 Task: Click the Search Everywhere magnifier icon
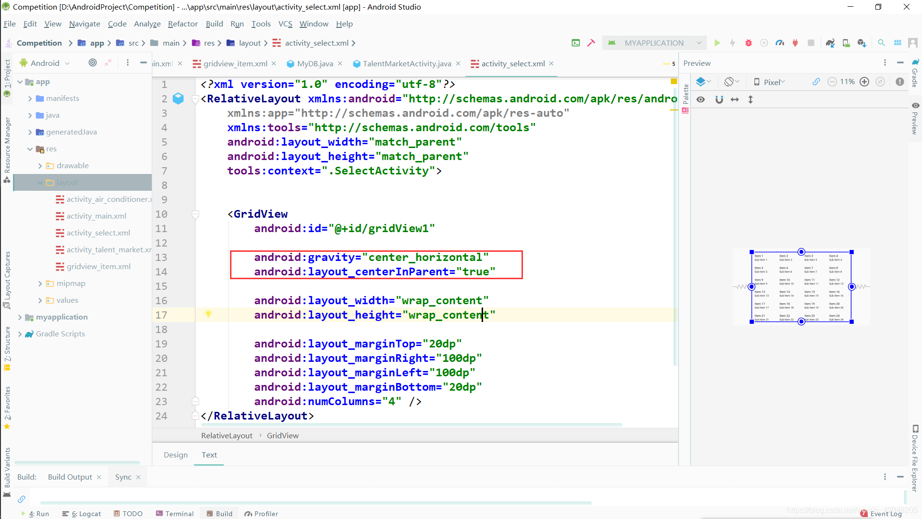click(x=881, y=43)
